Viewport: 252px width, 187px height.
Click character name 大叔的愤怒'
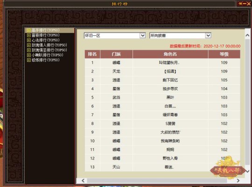170,132
